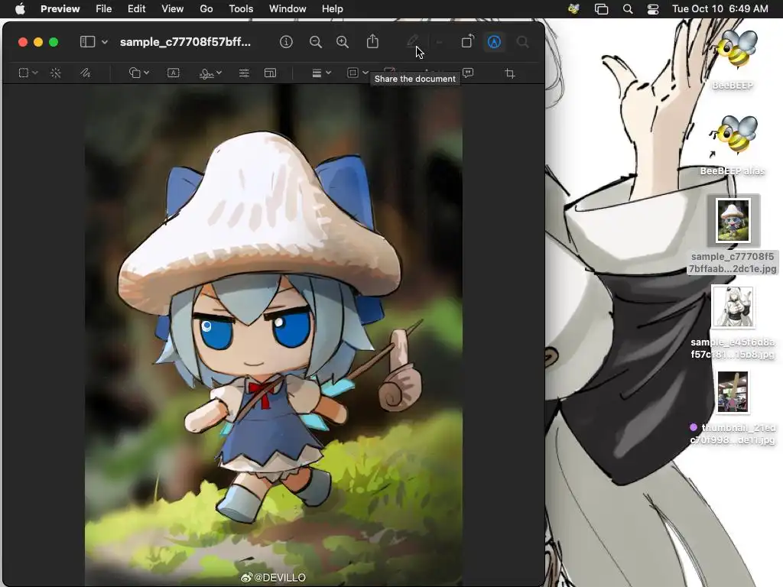Open the Apple menu
783x587 pixels.
(20, 8)
